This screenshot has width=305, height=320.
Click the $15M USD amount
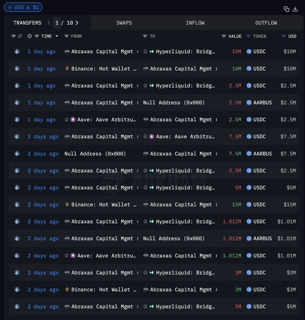click(x=290, y=205)
